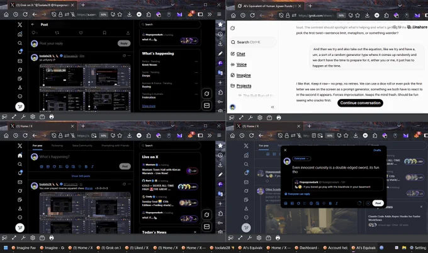Viewport: 428px width, 253px height.
Task: Open more options beside 'Kristi Noem' trend
Action: coord(196,62)
